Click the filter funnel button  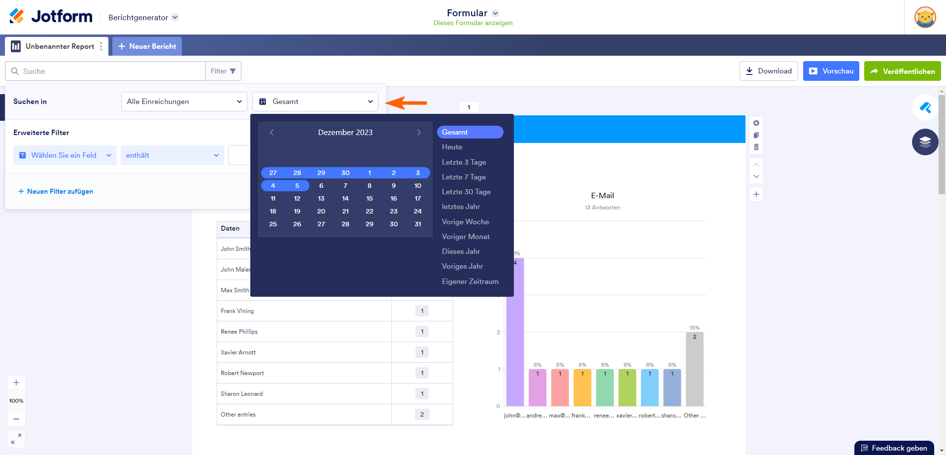pyautogui.click(x=223, y=71)
